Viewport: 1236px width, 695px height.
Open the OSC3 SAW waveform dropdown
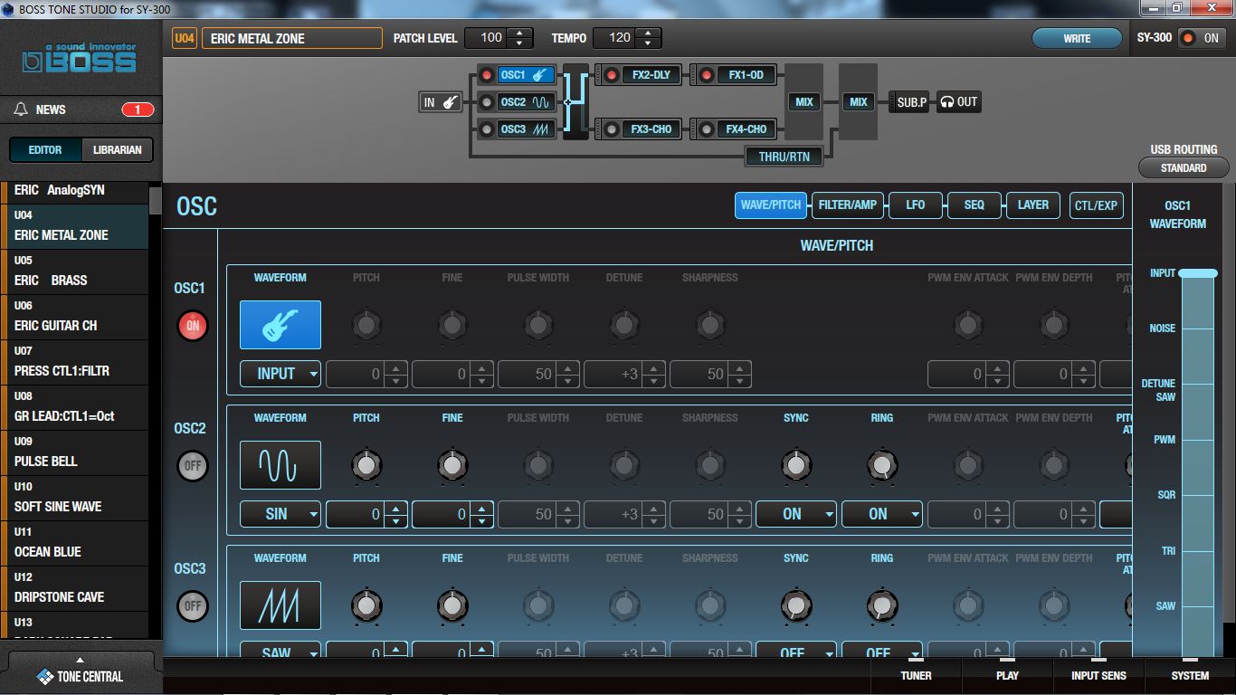pos(280,651)
